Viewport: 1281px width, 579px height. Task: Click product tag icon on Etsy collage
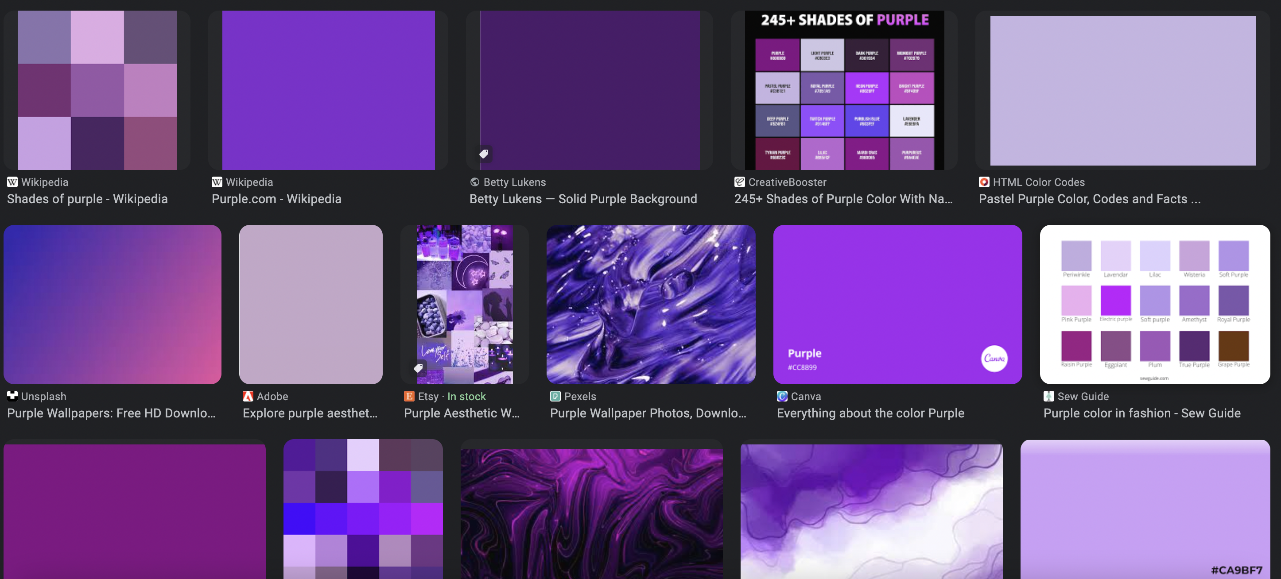418,368
